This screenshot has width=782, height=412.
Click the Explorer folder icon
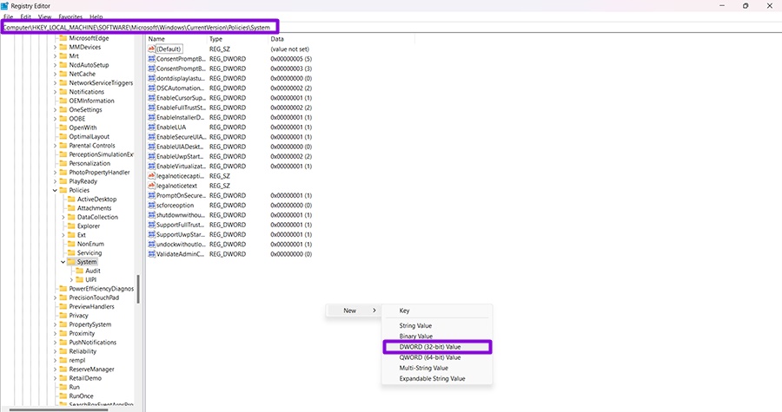[71, 226]
